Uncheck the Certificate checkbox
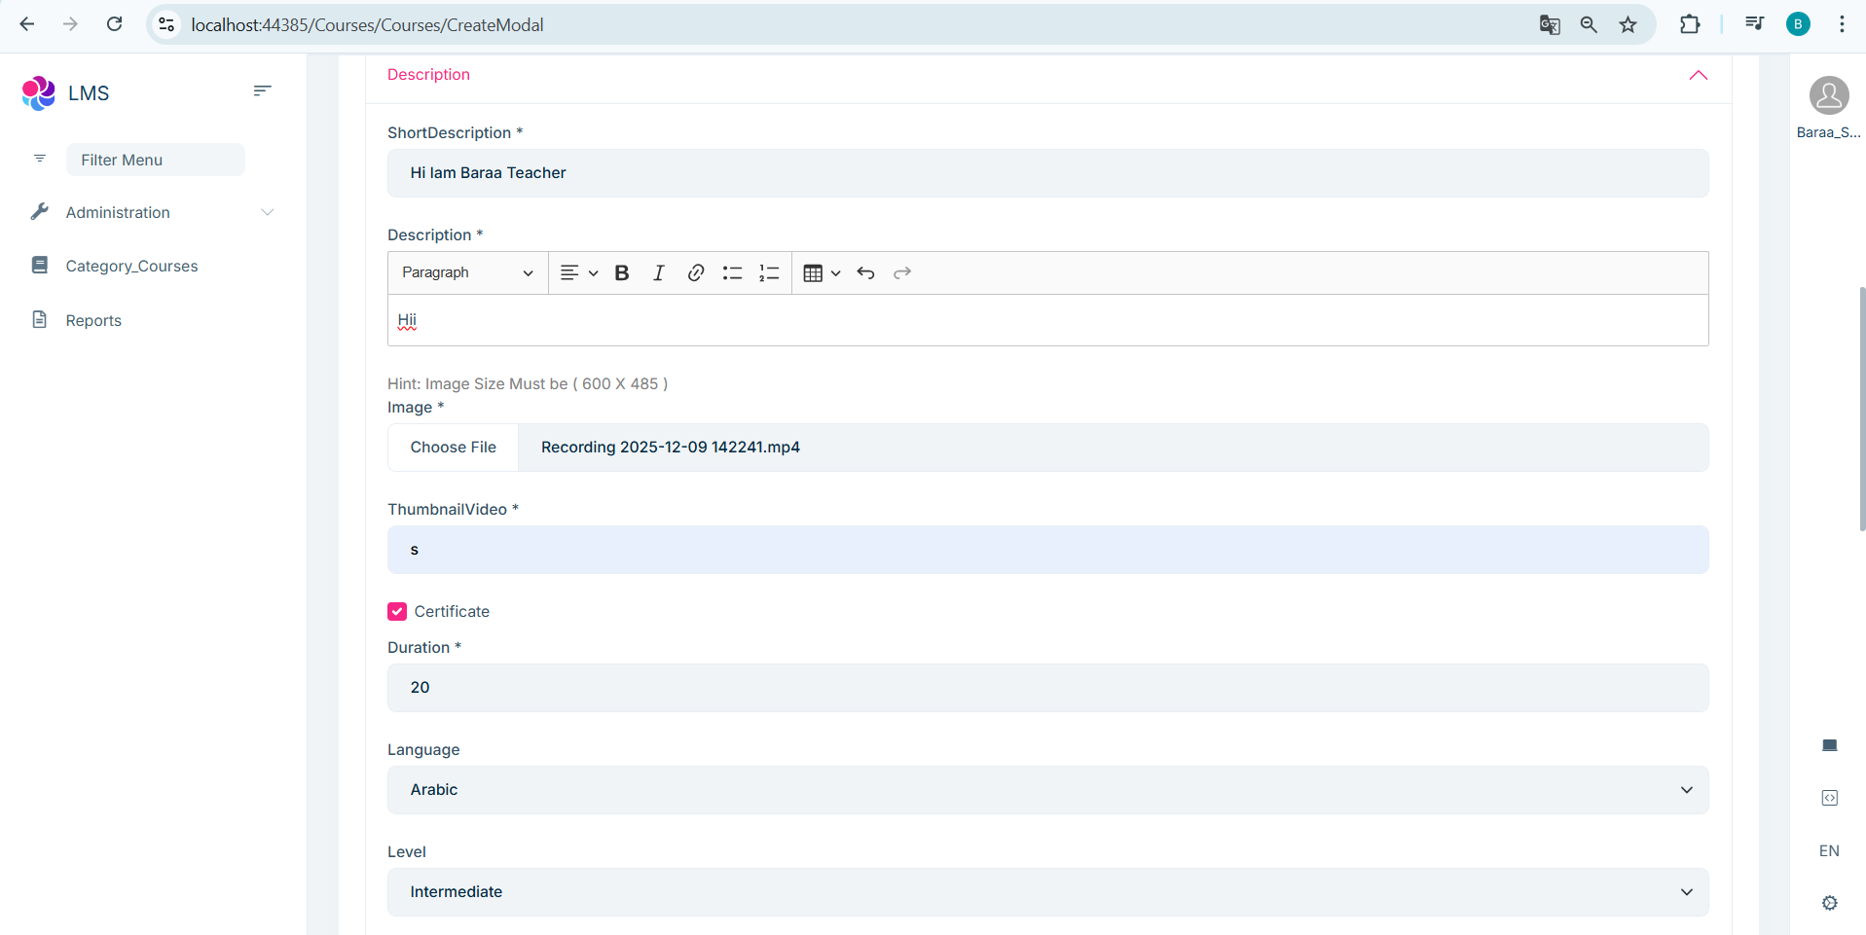Image resolution: width=1866 pixels, height=935 pixels. coord(397,611)
